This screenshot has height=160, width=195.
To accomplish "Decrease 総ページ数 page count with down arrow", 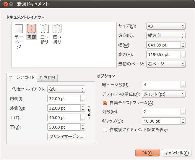I will [183, 86].
